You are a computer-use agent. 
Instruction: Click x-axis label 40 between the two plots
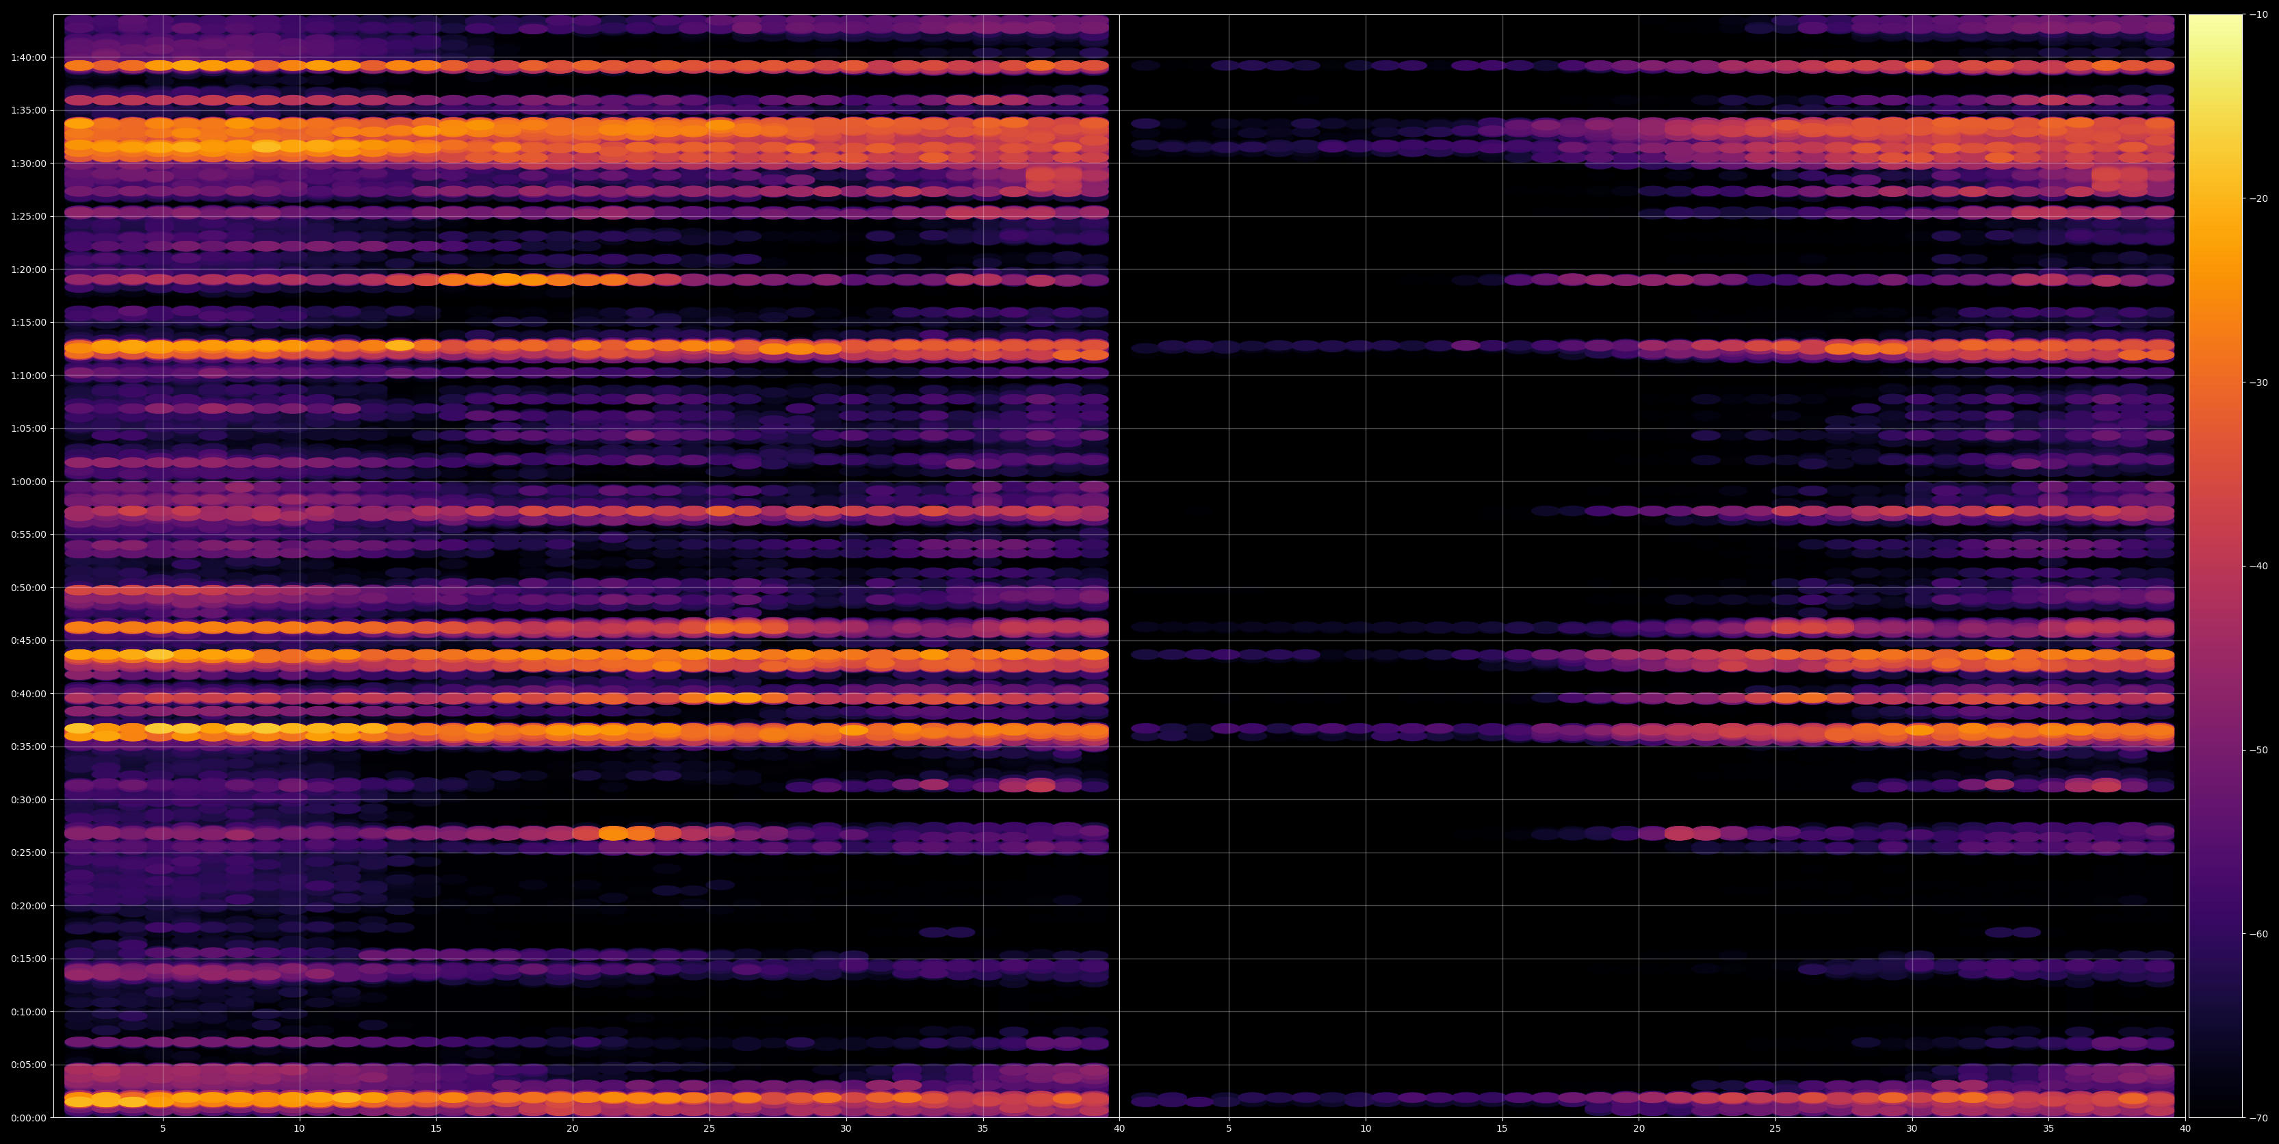tap(1119, 1129)
